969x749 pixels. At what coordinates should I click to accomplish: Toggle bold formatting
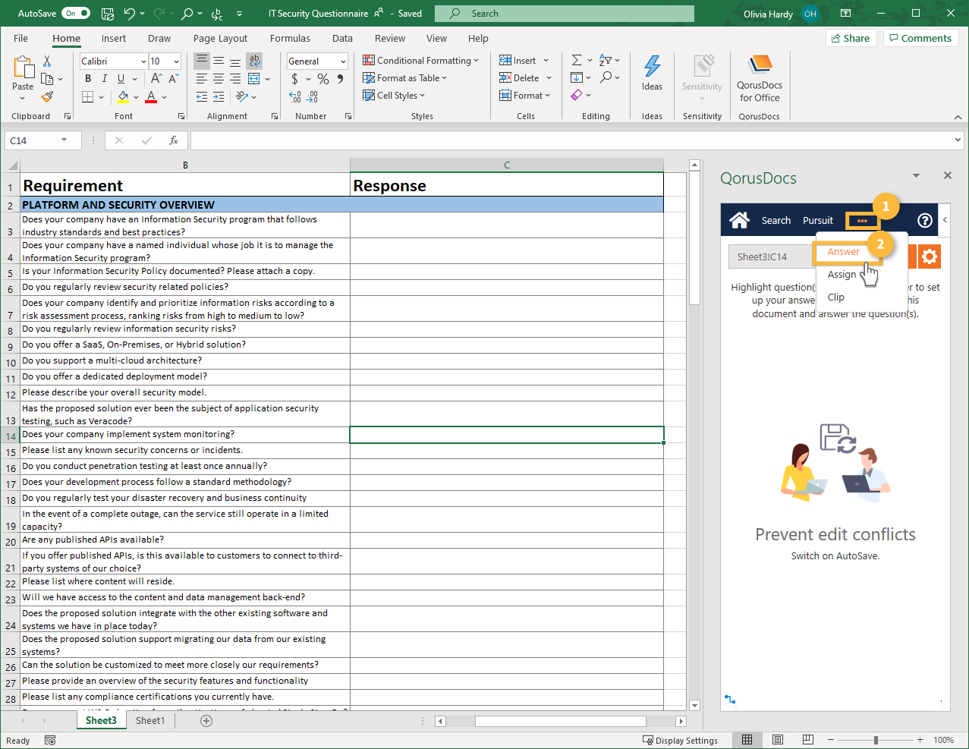(x=88, y=78)
